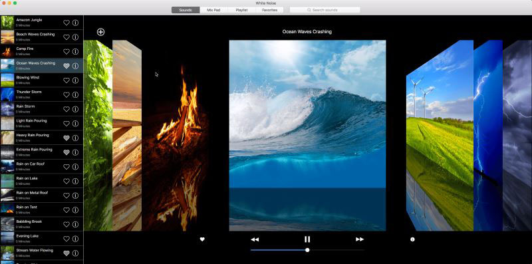Open info for Rain on Lake
Viewport: 532px width, 264px height.
[75, 181]
